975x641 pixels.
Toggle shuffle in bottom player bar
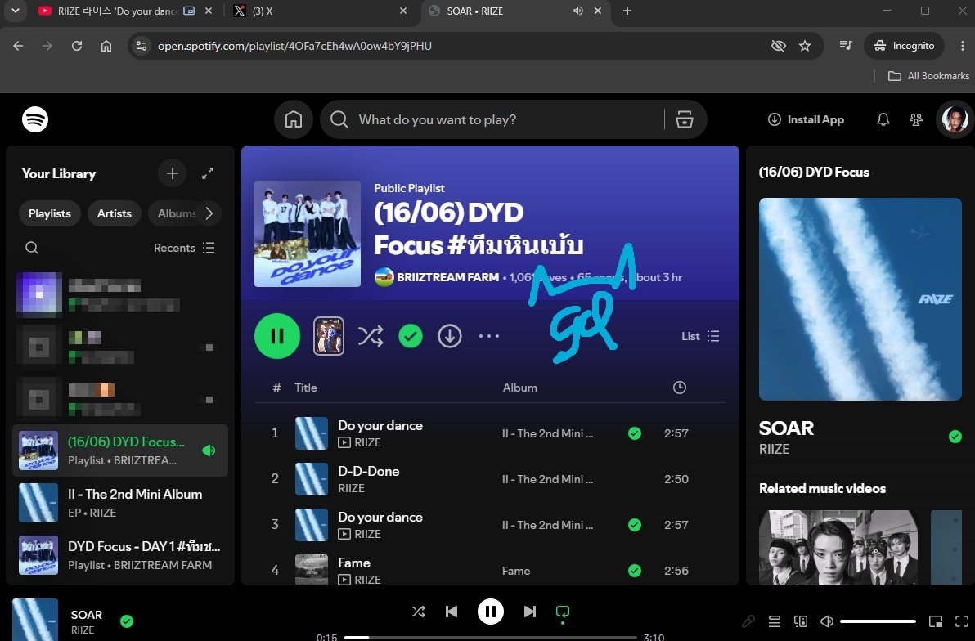click(x=419, y=612)
